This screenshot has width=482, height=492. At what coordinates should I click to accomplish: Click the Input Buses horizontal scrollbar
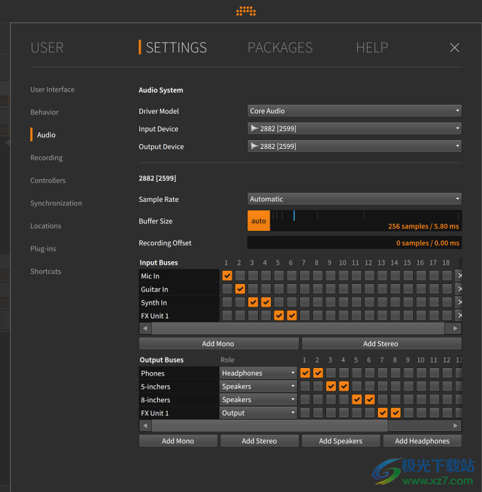pyautogui.click(x=298, y=328)
